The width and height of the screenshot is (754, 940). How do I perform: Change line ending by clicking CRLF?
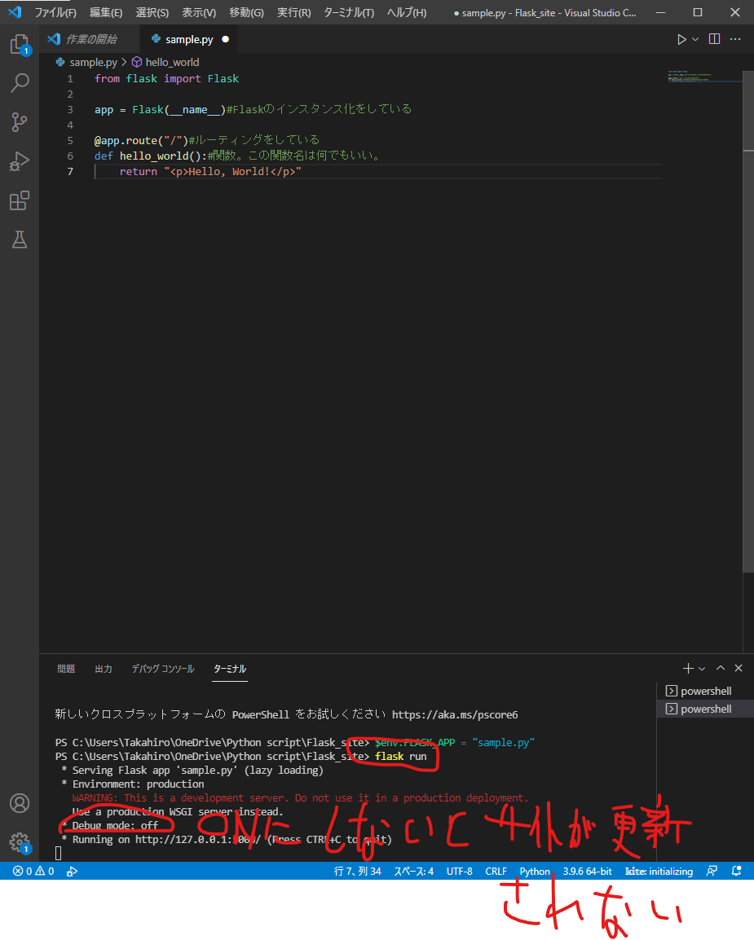click(x=496, y=871)
